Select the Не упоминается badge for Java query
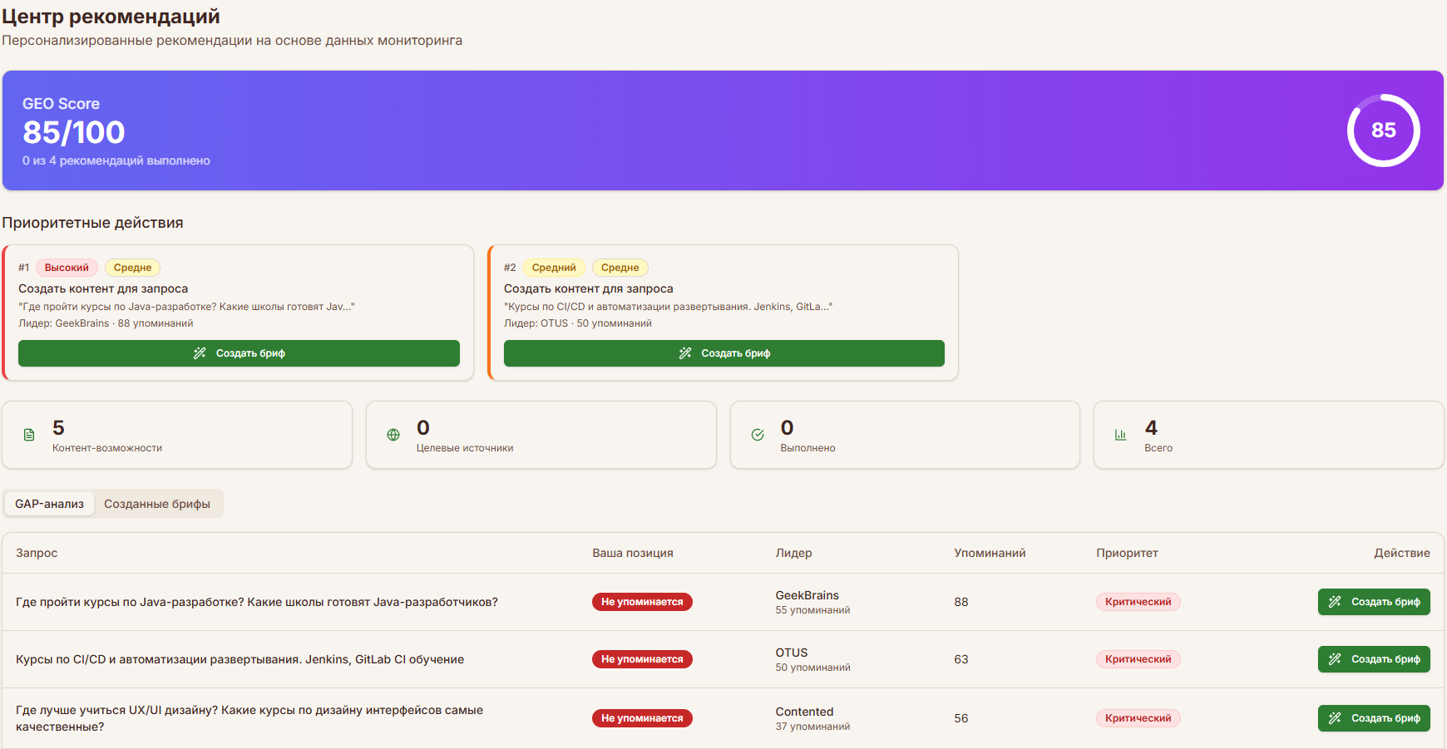Image resolution: width=1447 pixels, height=749 pixels. 642,602
